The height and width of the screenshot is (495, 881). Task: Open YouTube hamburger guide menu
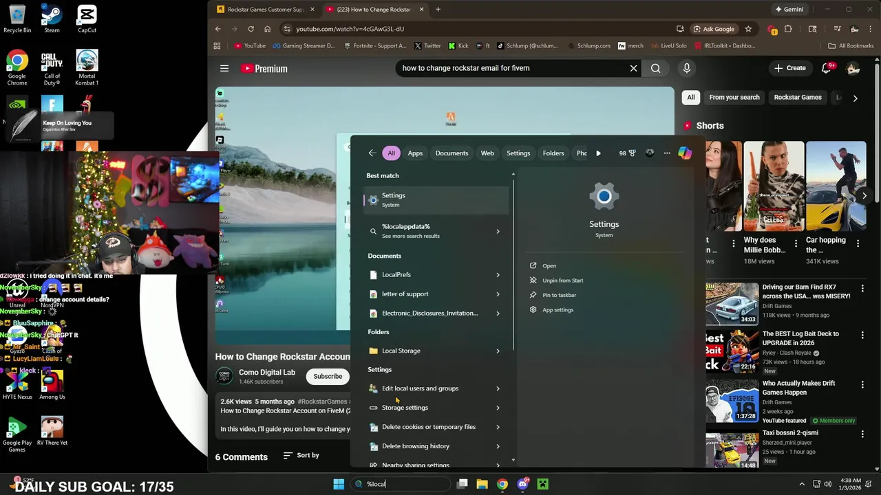click(224, 68)
